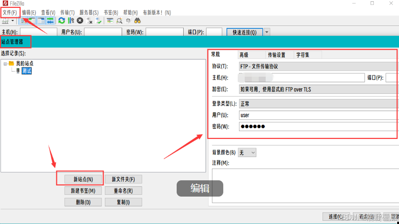Click the reconnect to last server icon

pos(98,21)
